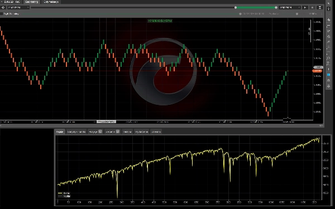Open the Pozycje tab
Viewport: 335px width, 209px height.
95,132
